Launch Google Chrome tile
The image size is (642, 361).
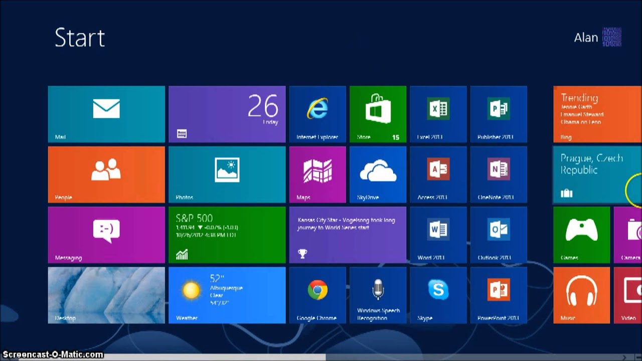pos(317,295)
